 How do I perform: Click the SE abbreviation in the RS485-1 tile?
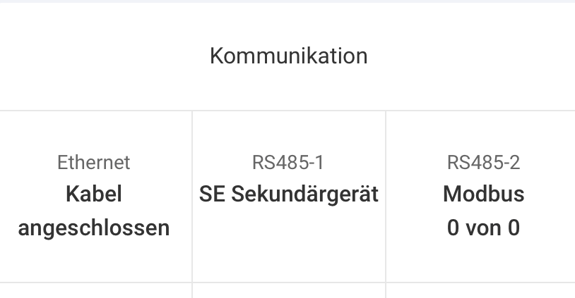(209, 194)
